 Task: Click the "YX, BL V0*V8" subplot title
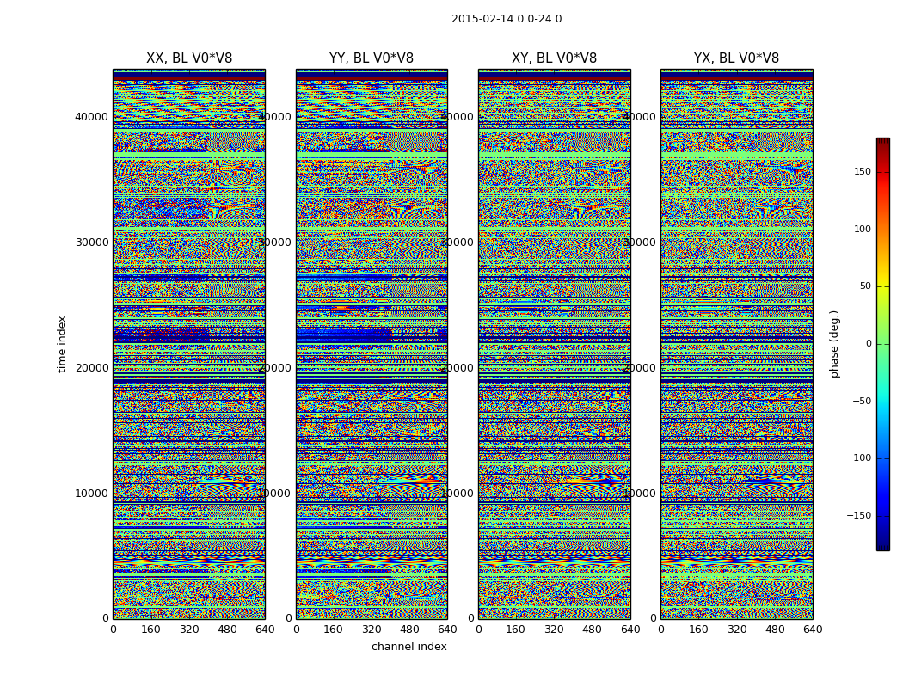point(736,58)
